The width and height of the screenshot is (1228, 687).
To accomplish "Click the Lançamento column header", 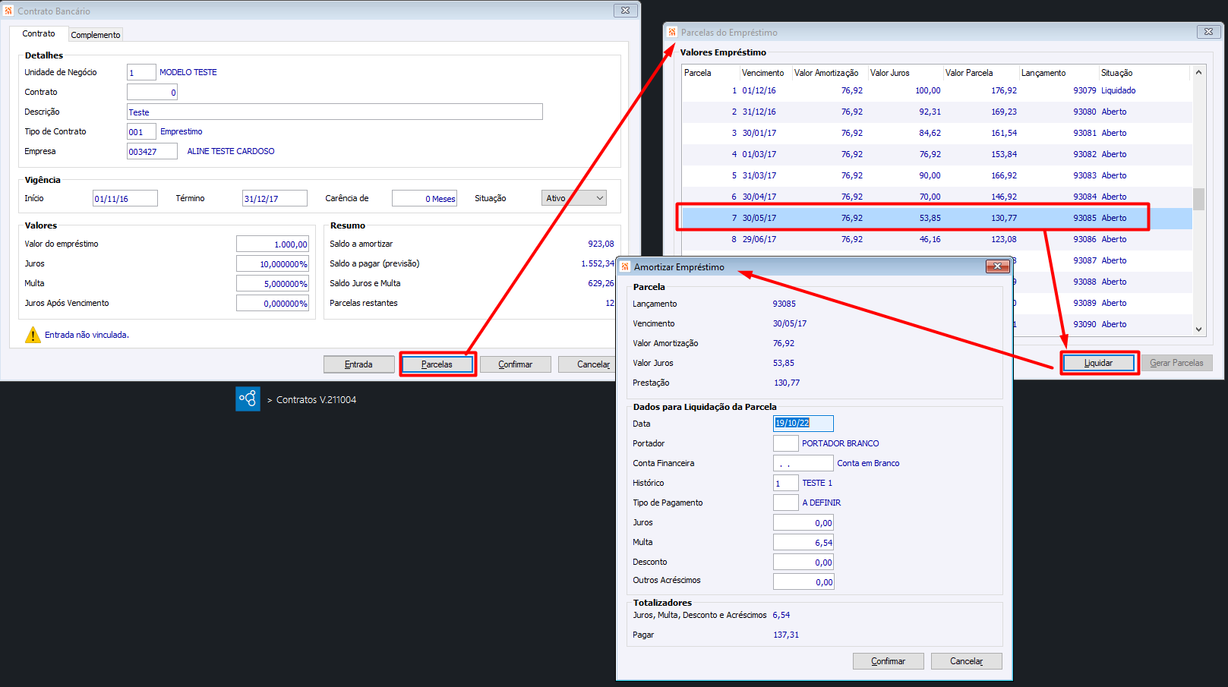I will (1059, 73).
